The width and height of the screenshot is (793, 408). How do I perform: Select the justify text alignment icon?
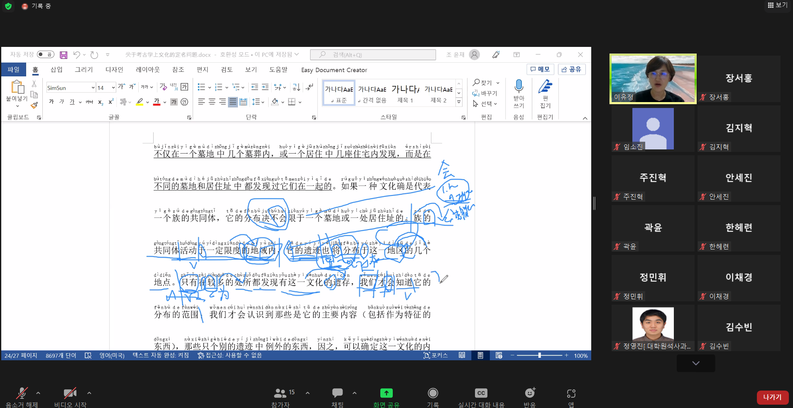click(233, 102)
